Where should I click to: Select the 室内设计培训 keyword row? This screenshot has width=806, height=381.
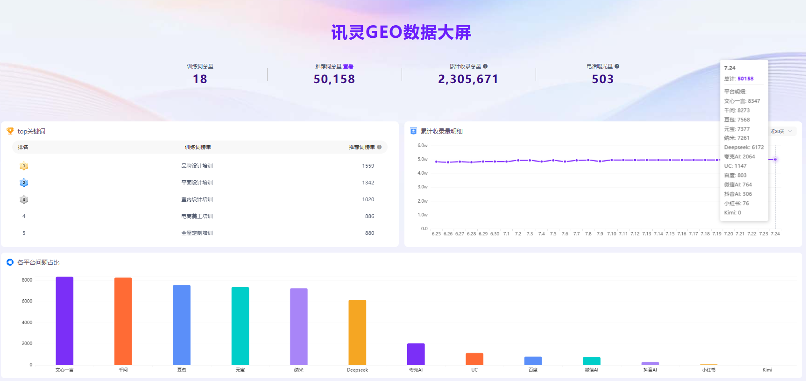point(200,199)
